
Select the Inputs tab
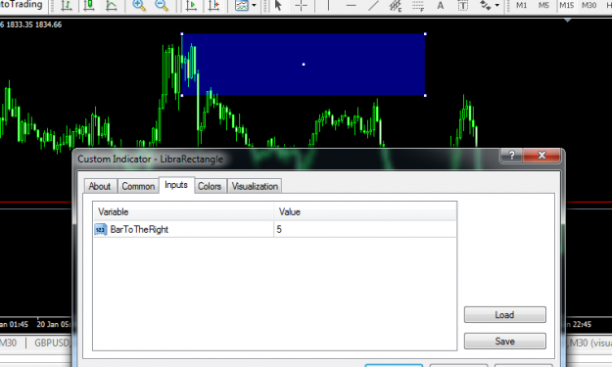point(176,185)
